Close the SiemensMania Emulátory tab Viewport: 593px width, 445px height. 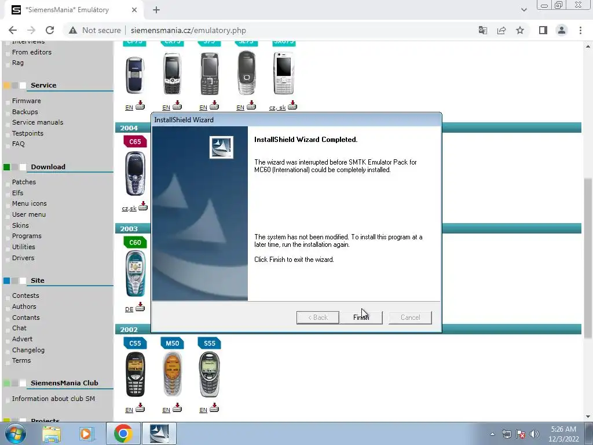point(134,10)
